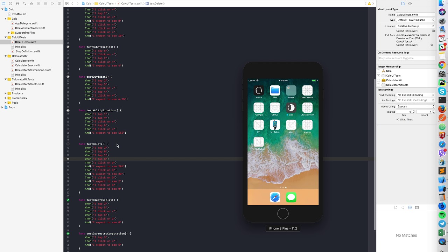448x252 pixels.
Task: Open the Location dropdown
Action: [415, 26]
